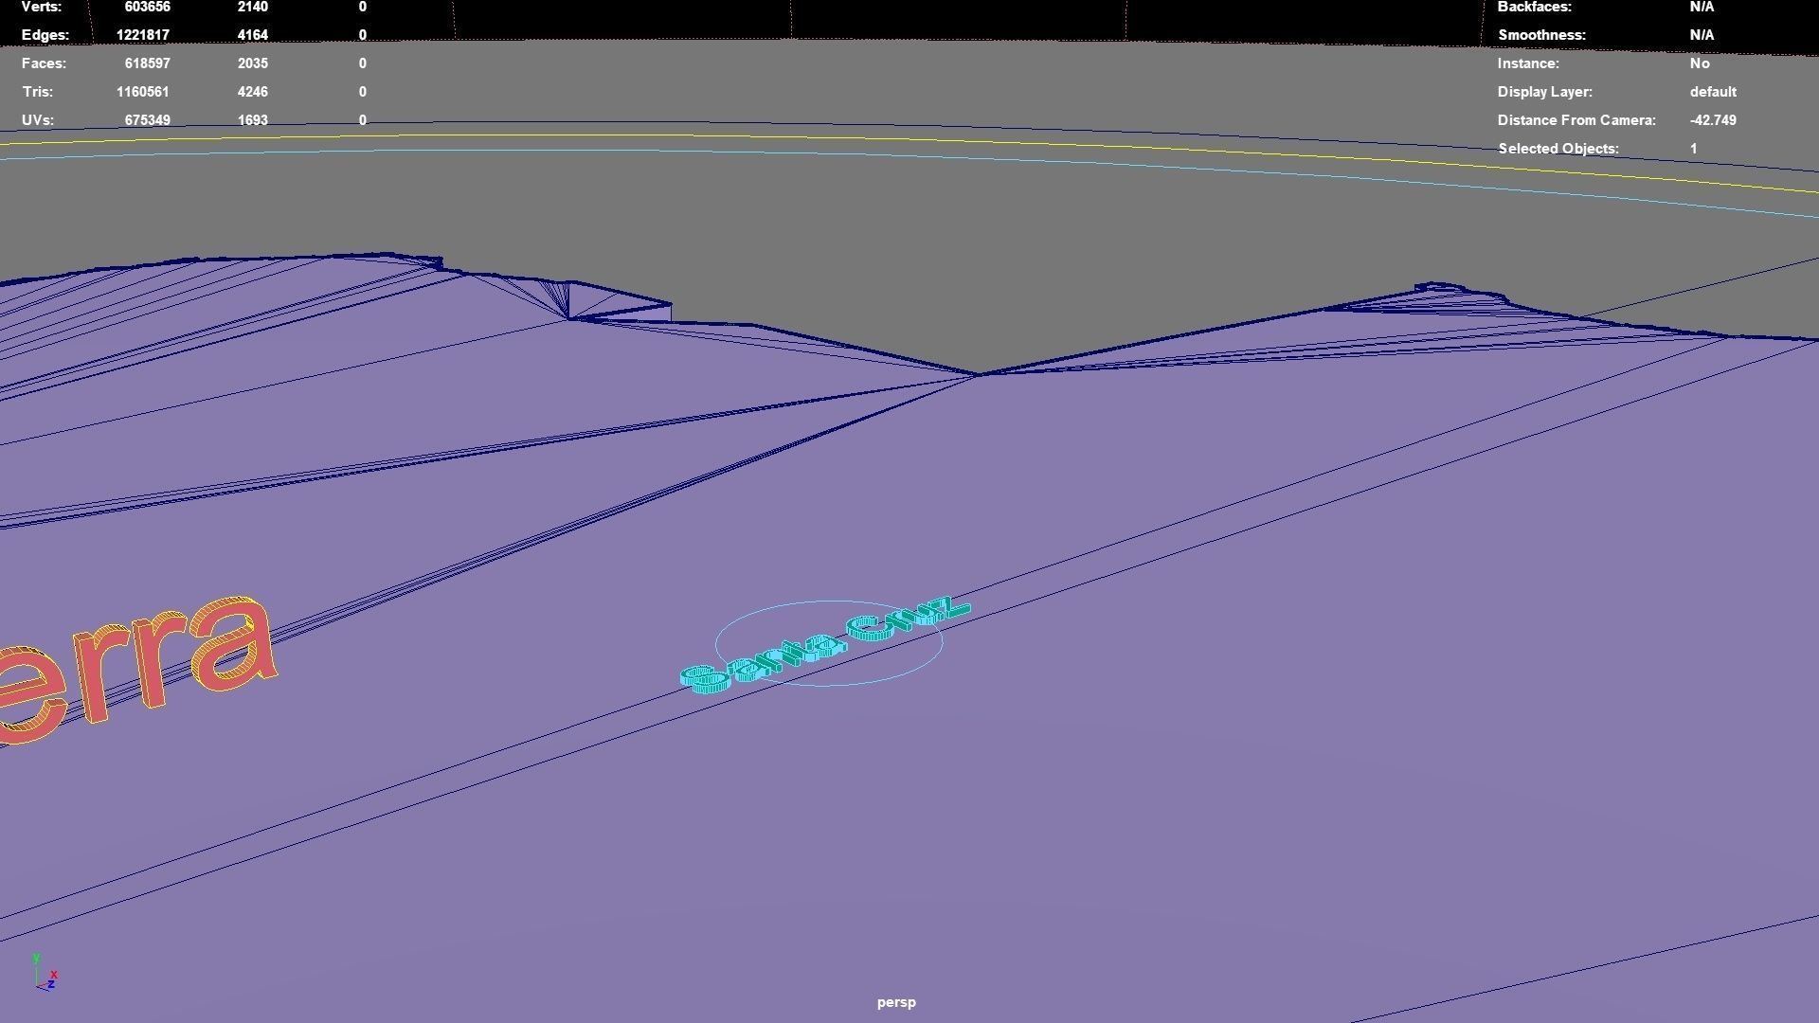Viewport: 1819px width, 1023px height.
Task: Click the 'Faces:' heads-up display label
Action: 44,63
